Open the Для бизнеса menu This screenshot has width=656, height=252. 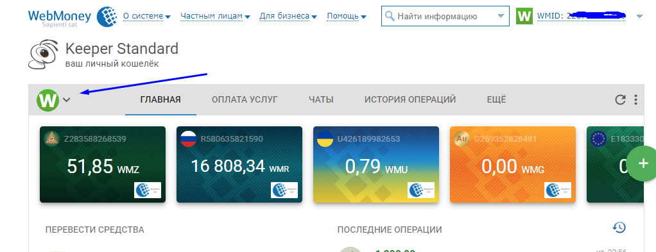click(x=288, y=16)
